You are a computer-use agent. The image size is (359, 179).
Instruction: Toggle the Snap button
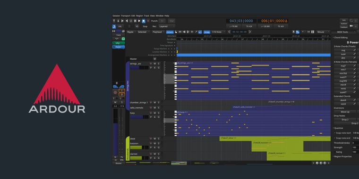[x=207, y=32]
